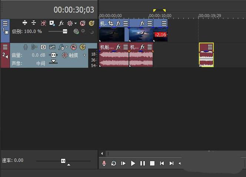
Task: Open the first video clip's hamburger menu
Action: pyautogui.click(x=126, y=23)
